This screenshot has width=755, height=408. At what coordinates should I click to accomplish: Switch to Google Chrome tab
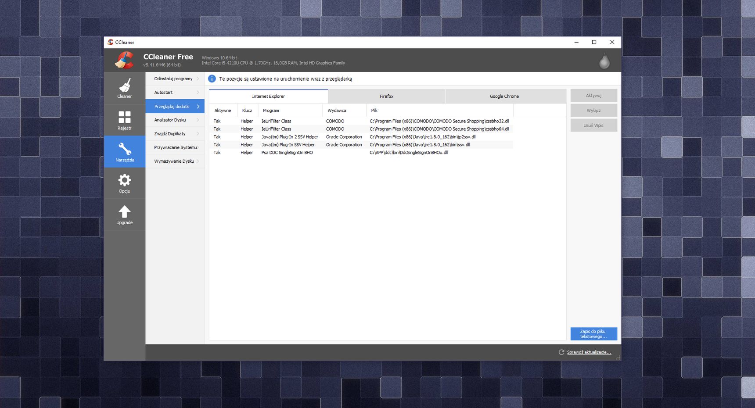point(506,97)
